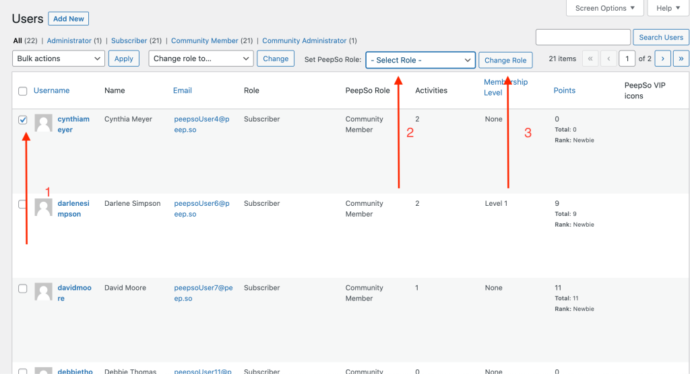
Task: Open darlenesimpson username link
Action: 73,209
